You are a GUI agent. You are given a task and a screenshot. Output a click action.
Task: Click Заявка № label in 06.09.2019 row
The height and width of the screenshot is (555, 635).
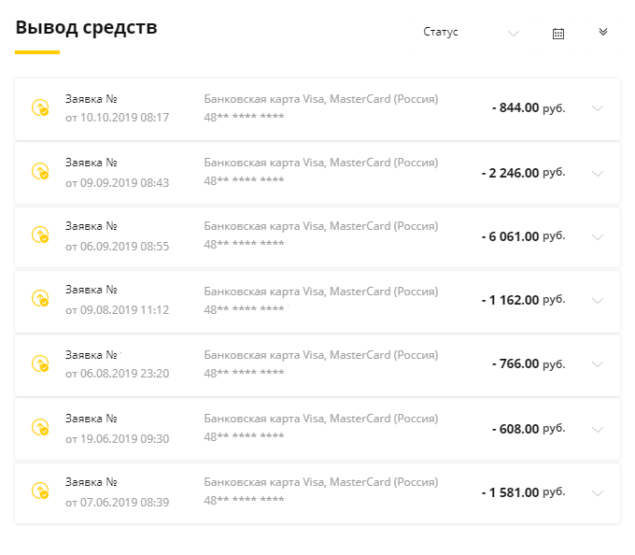(92, 226)
